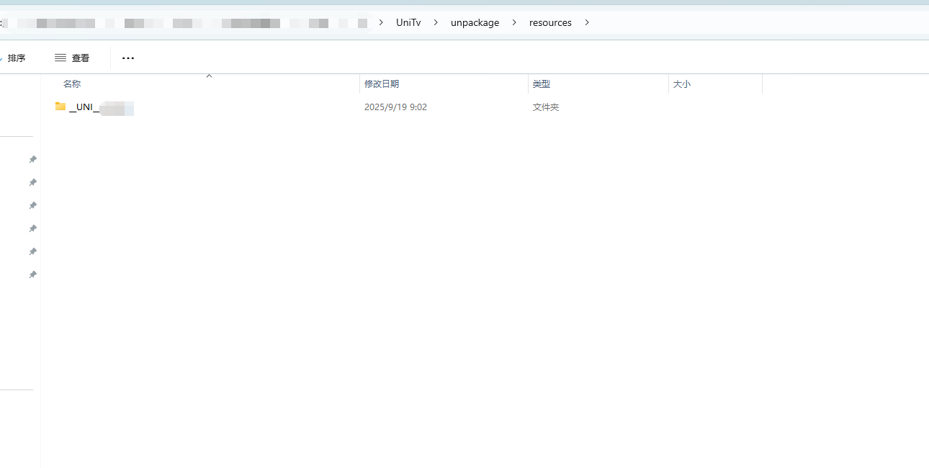
Task: Select the resources breadcrumb segment
Action: (x=550, y=22)
